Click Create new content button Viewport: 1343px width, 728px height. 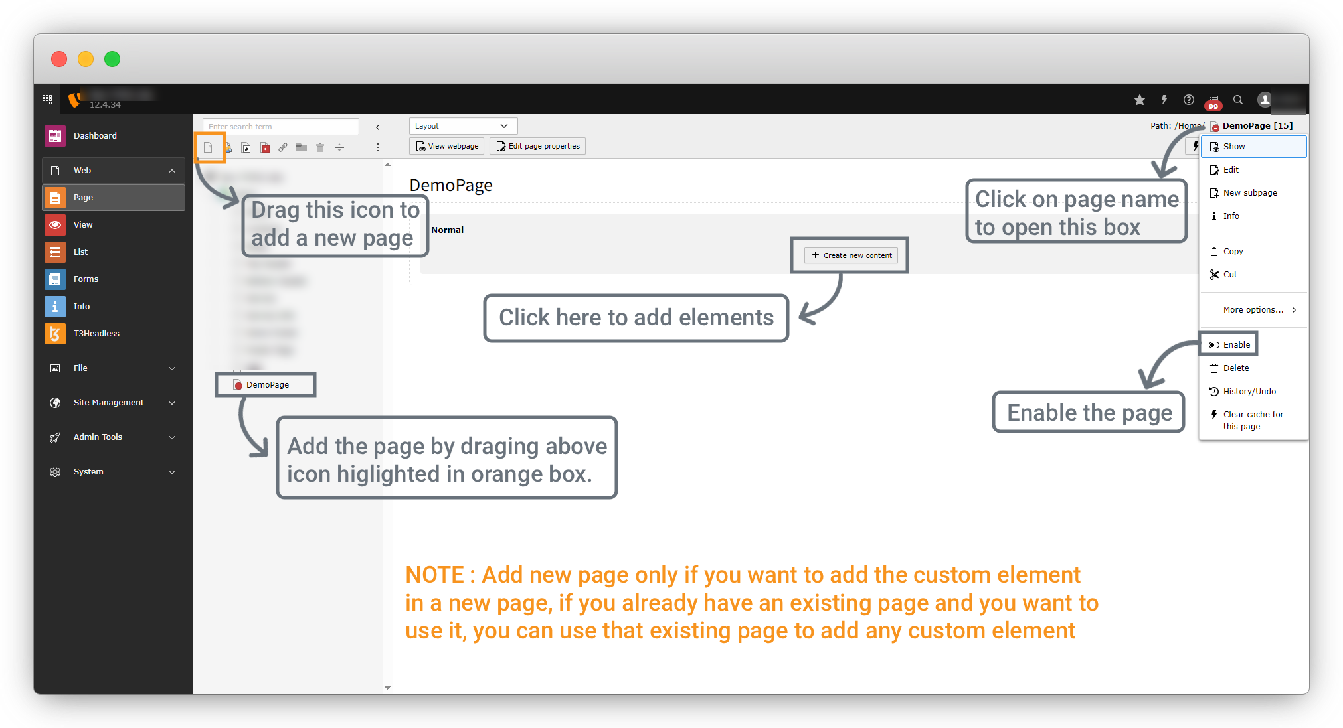pyautogui.click(x=851, y=255)
